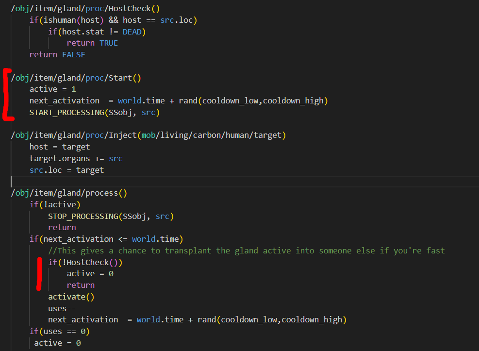
Task: Click 'src.loc' in the ishuman condition line
Action: click(177, 20)
